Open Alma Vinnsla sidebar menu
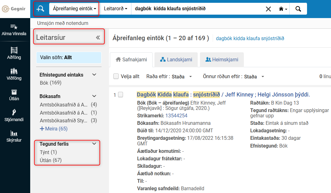 (14, 30)
